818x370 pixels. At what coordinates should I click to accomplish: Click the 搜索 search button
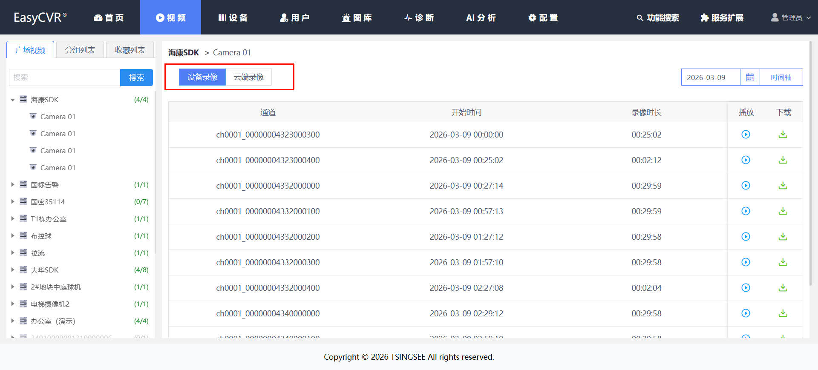(x=136, y=77)
